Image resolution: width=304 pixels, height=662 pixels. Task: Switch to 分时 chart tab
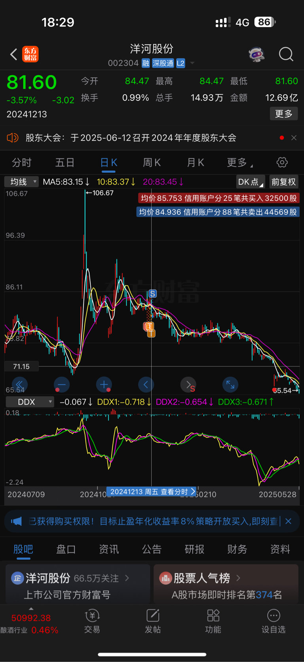tap(22, 162)
